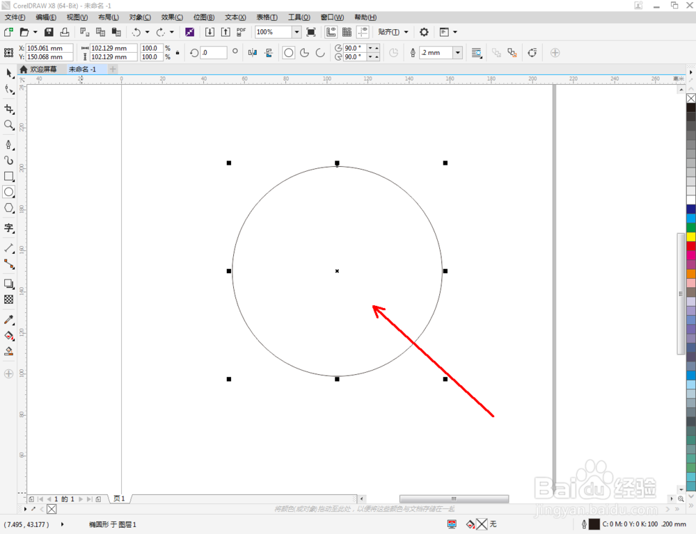Toggle Ellipse shape mode in property bar
This screenshot has height=534, width=696.
[289, 53]
